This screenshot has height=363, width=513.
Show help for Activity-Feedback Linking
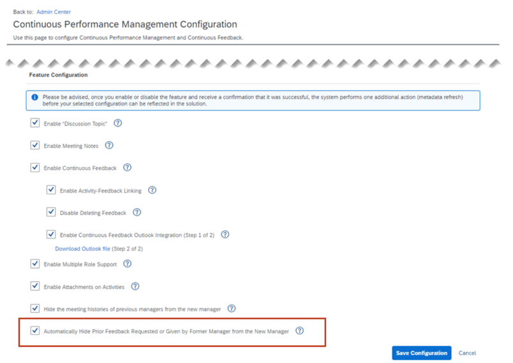pyautogui.click(x=152, y=190)
